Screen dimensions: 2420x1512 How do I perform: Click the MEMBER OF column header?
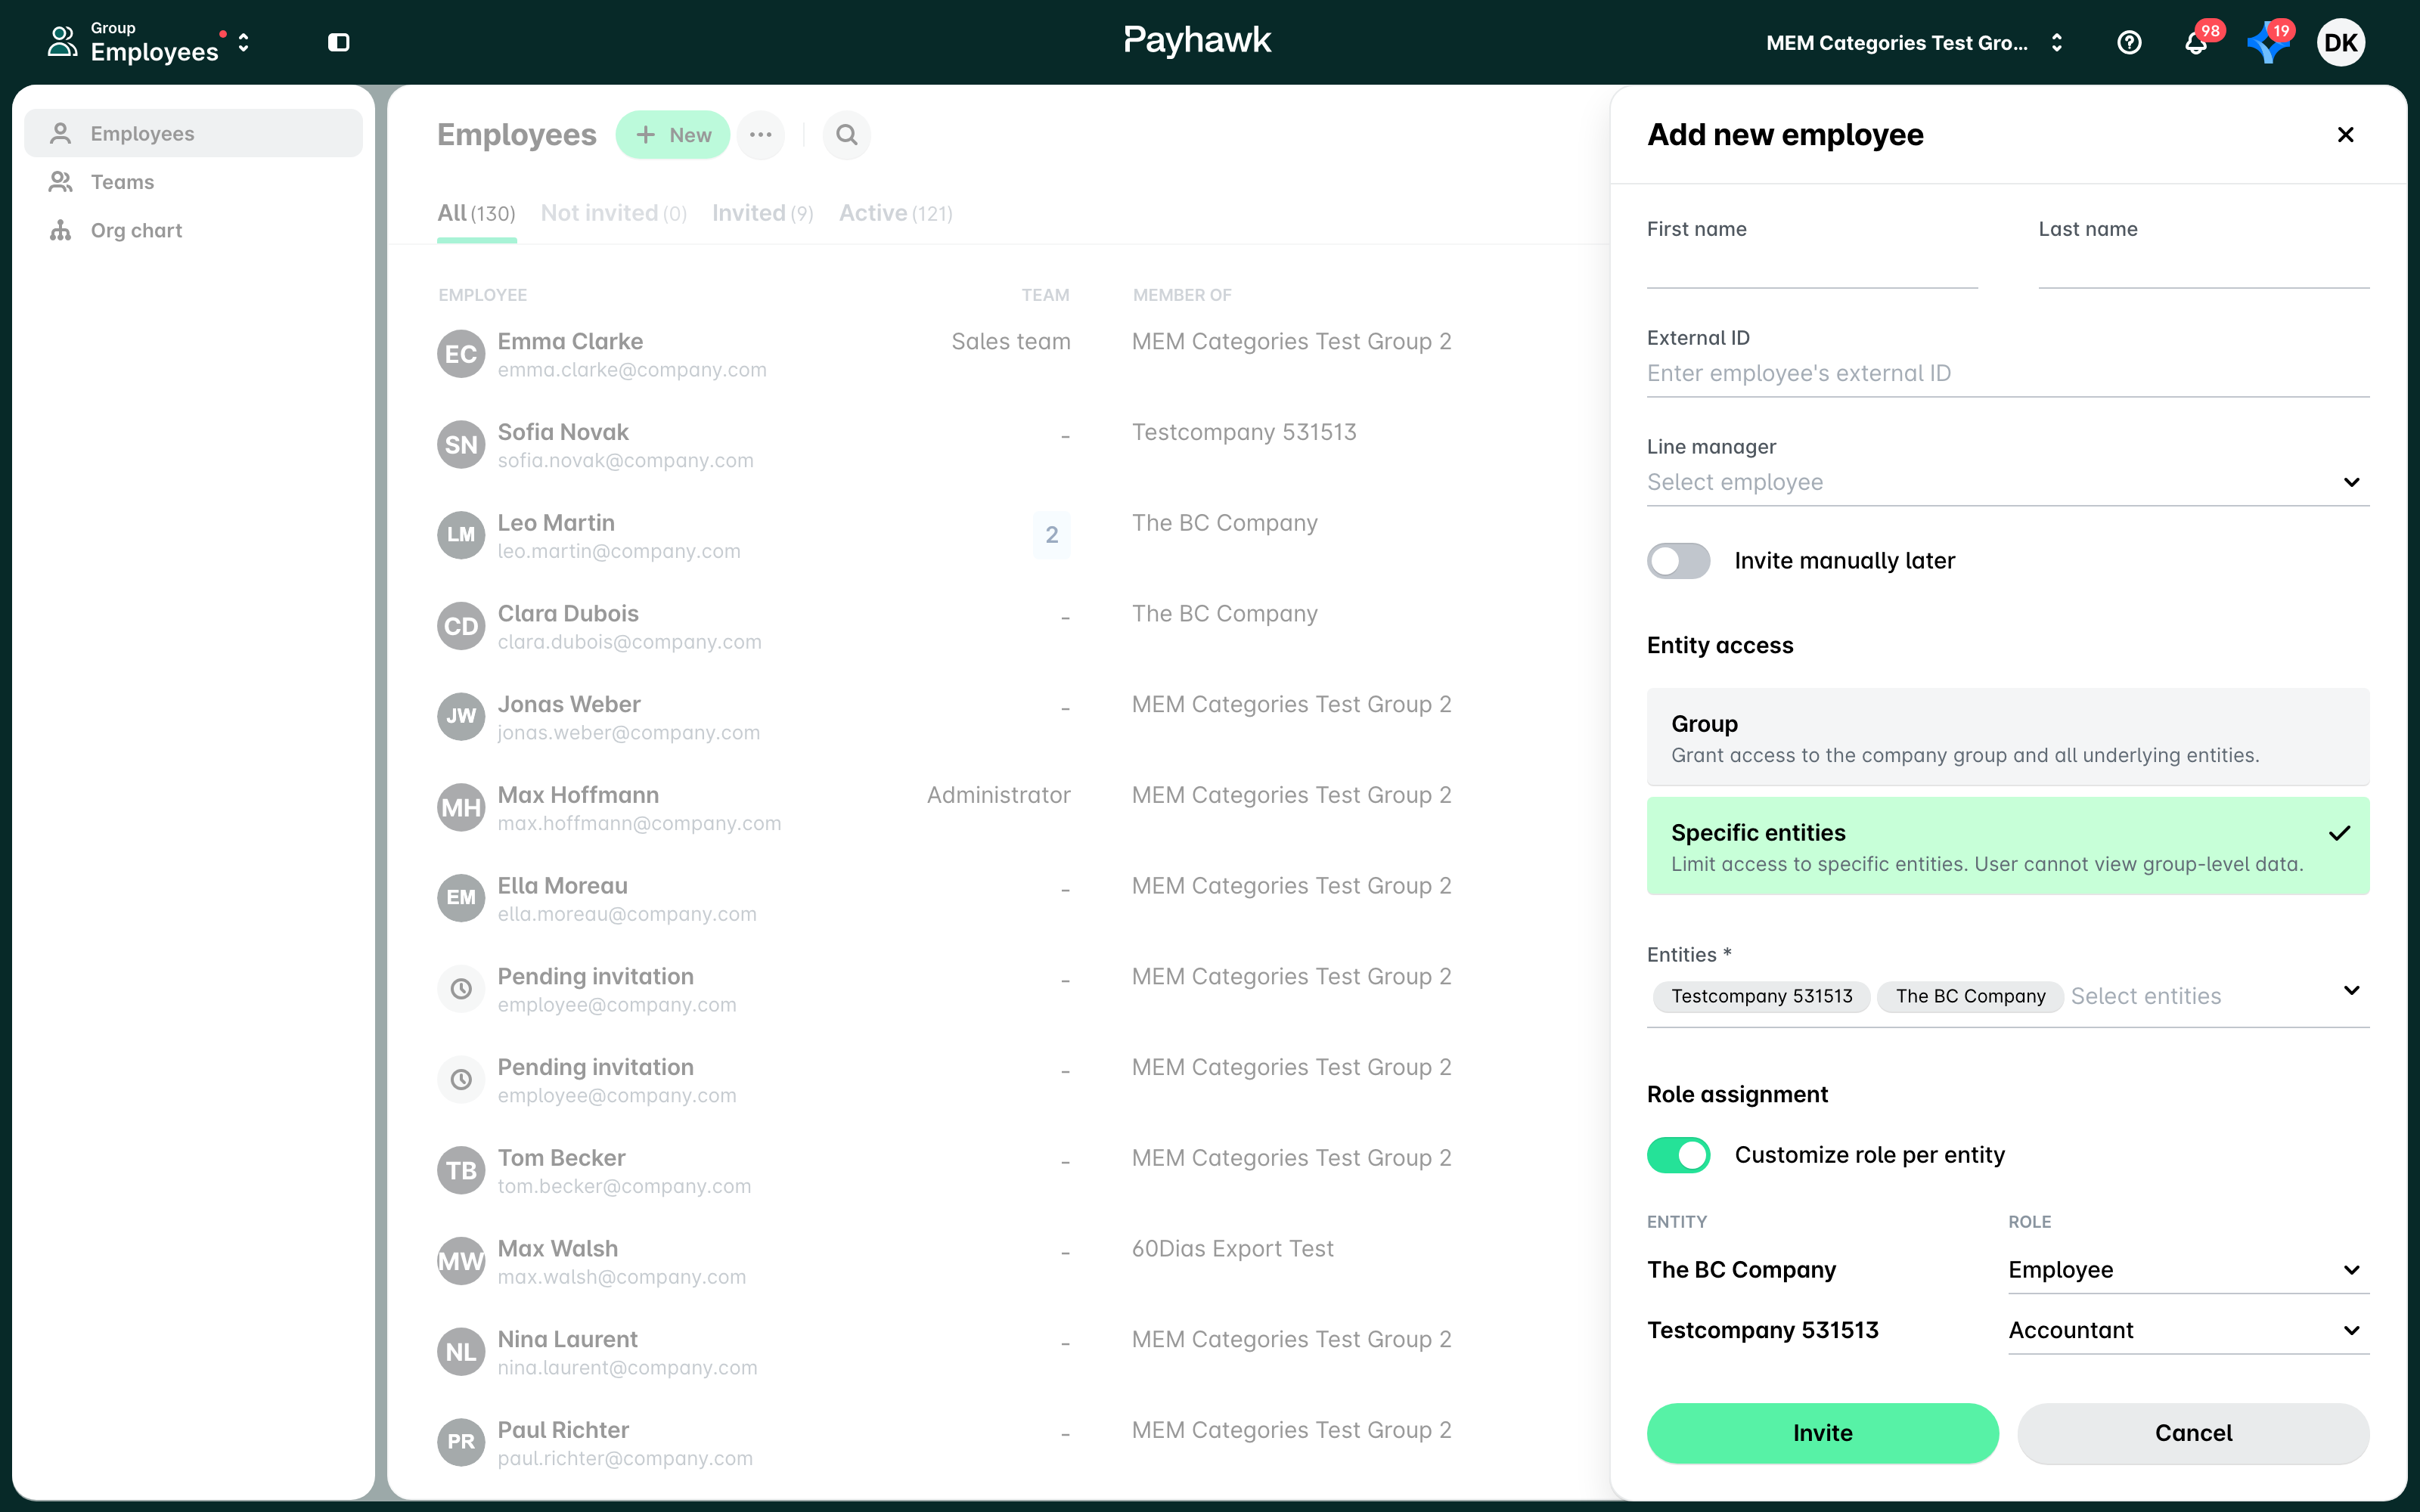1182,295
